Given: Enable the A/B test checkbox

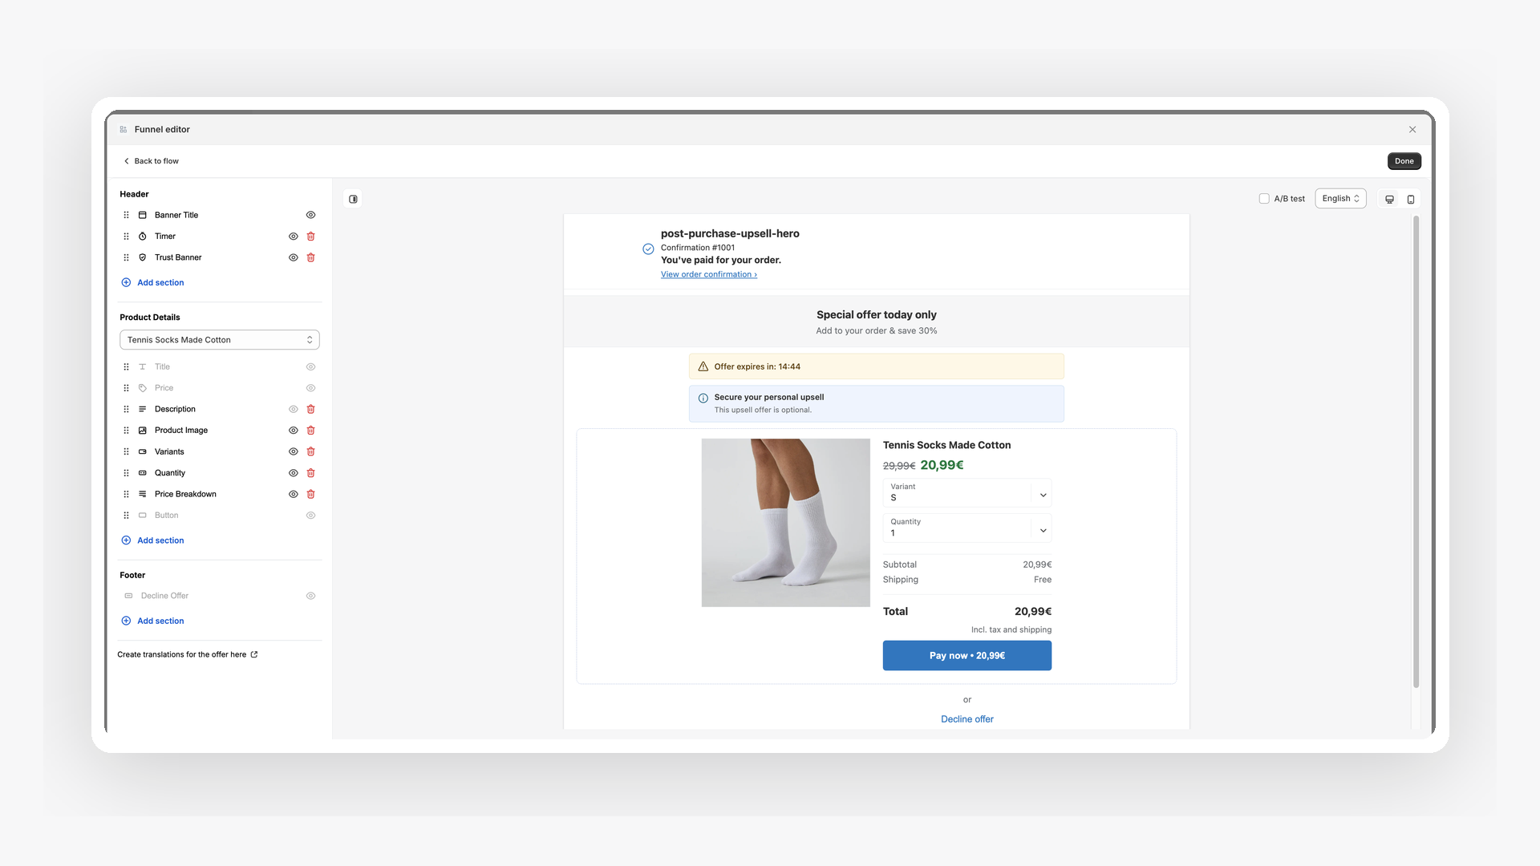Looking at the screenshot, I should pyautogui.click(x=1264, y=199).
